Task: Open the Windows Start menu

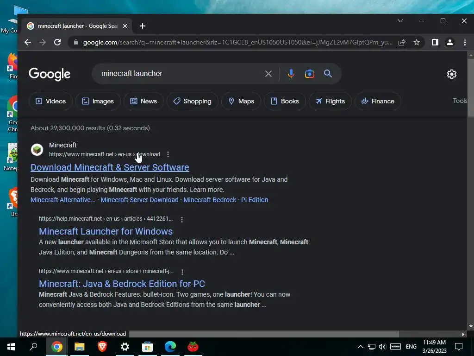Action: [11, 347]
